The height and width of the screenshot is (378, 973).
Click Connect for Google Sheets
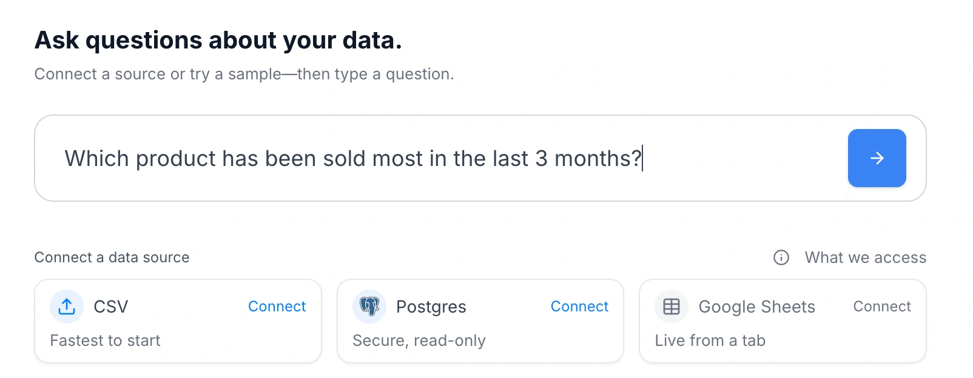[882, 307]
